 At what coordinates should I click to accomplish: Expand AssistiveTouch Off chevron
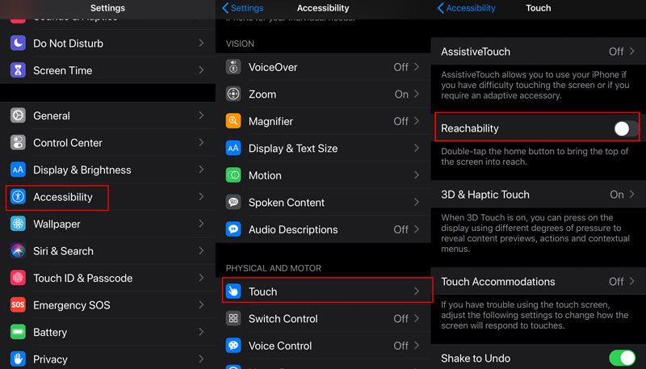coord(632,52)
